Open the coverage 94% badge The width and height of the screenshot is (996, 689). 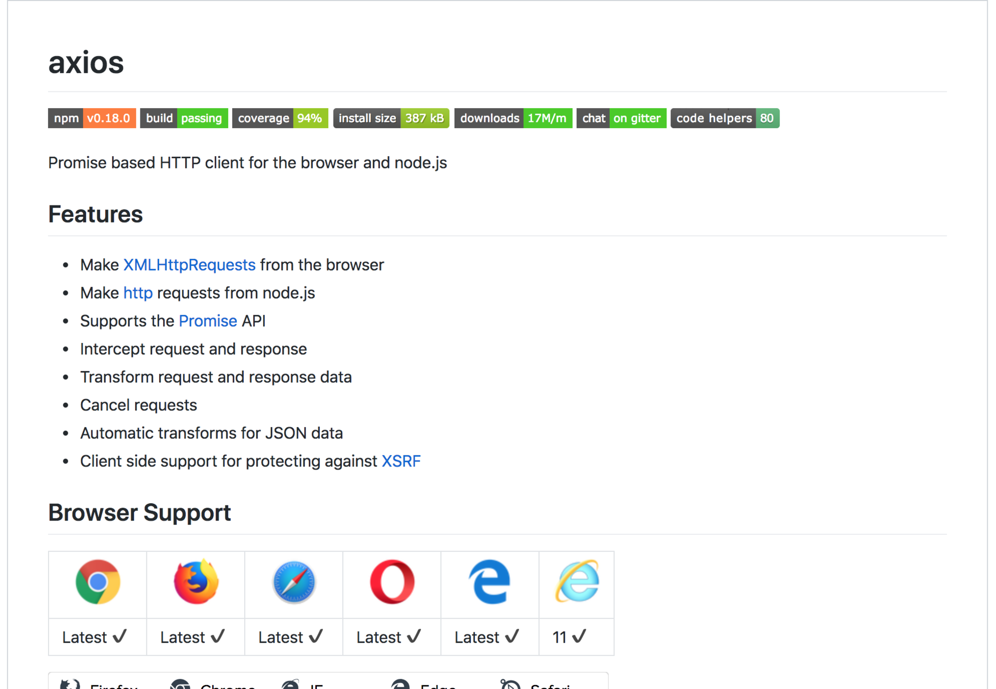pyautogui.click(x=280, y=118)
